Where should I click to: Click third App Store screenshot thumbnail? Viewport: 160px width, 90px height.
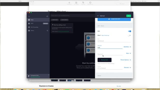tap(71, 80)
